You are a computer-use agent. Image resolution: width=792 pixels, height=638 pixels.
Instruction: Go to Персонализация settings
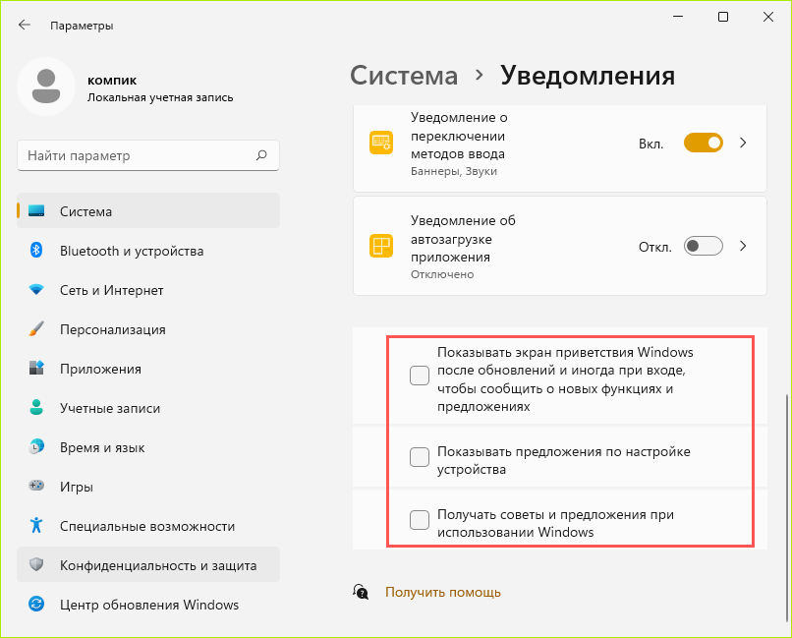[x=148, y=329]
